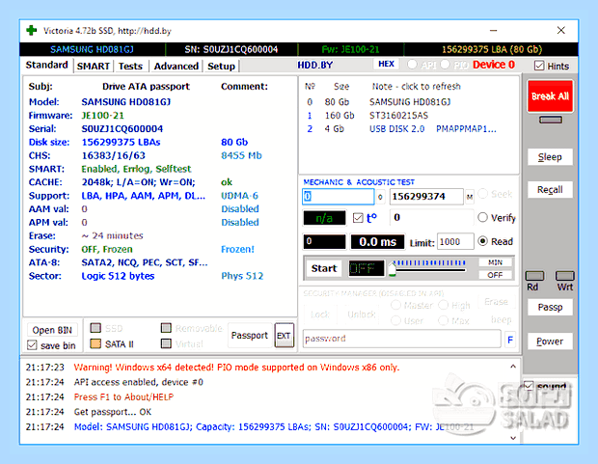Screen dimensions: 598x464
Task: Click the EXT passport button
Action: coord(285,336)
